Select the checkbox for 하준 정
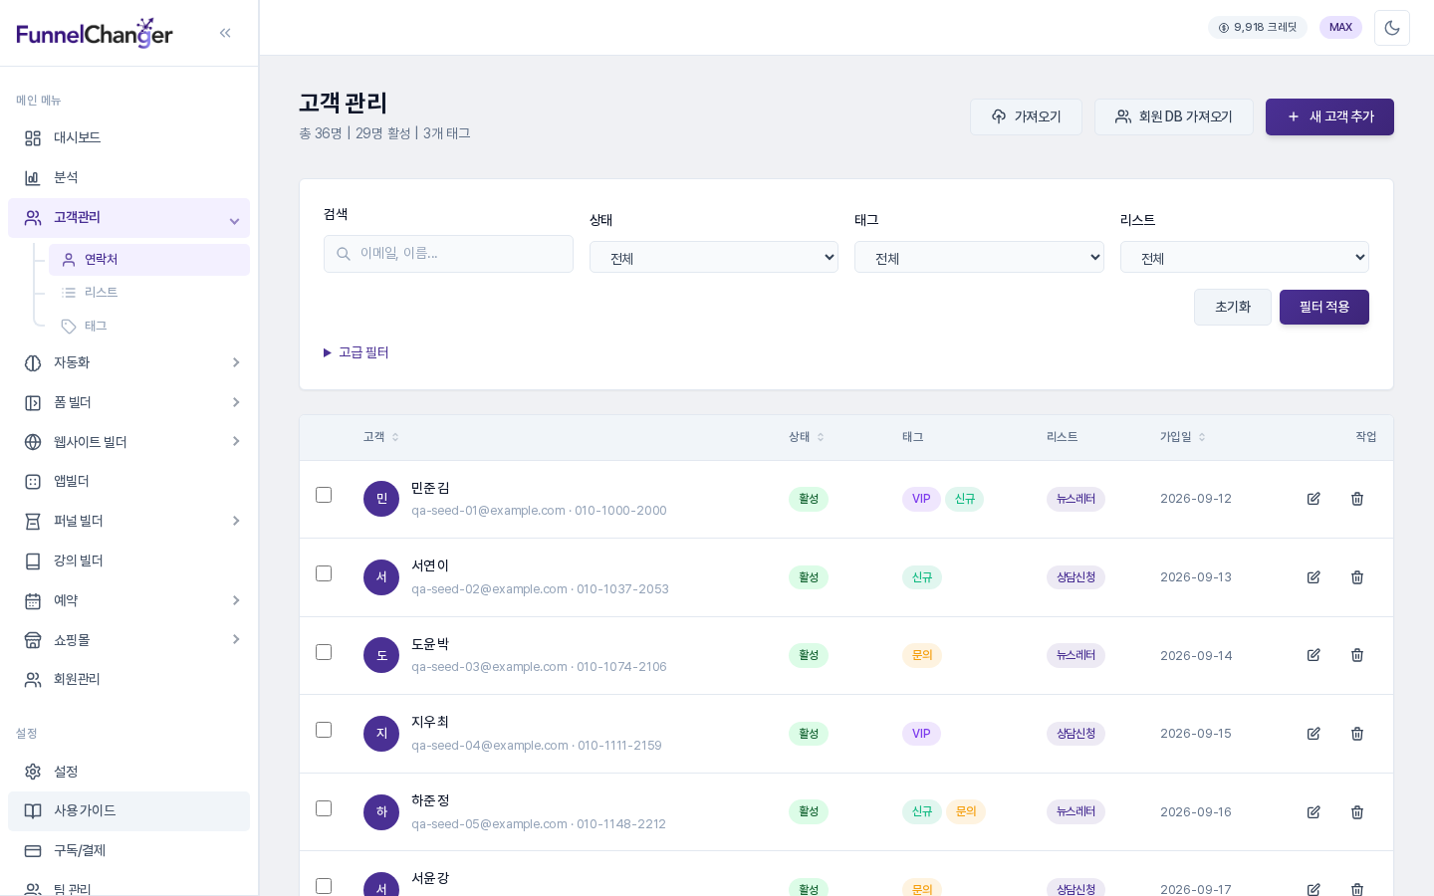Viewport: 1434px width, 896px height. [x=324, y=808]
